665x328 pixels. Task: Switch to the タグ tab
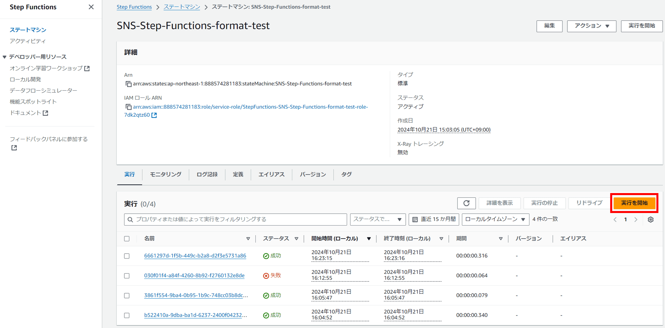pos(346,174)
